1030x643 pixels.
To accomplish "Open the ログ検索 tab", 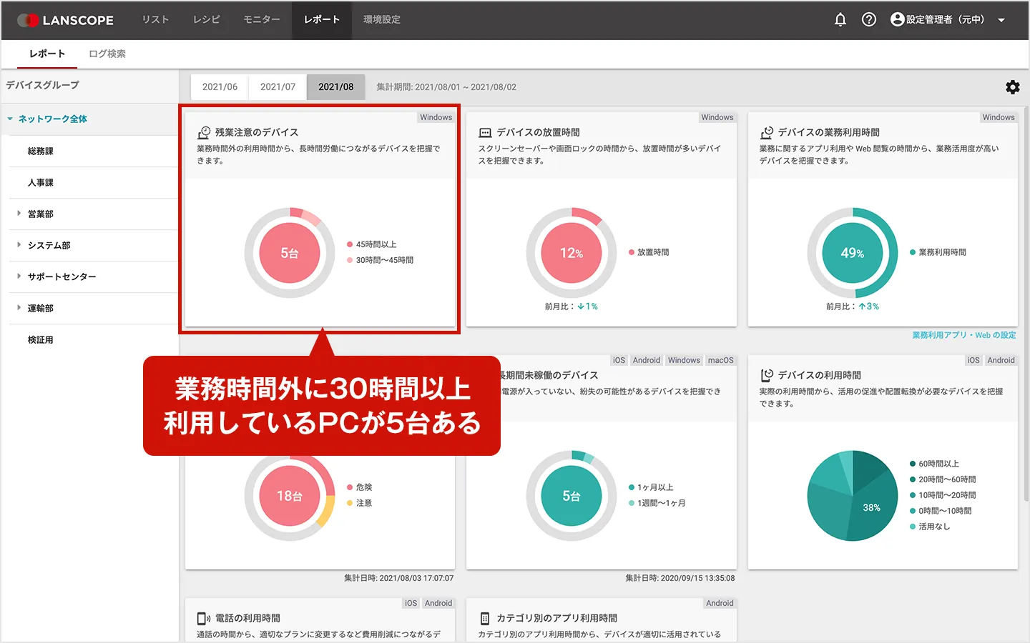I will pyautogui.click(x=107, y=54).
